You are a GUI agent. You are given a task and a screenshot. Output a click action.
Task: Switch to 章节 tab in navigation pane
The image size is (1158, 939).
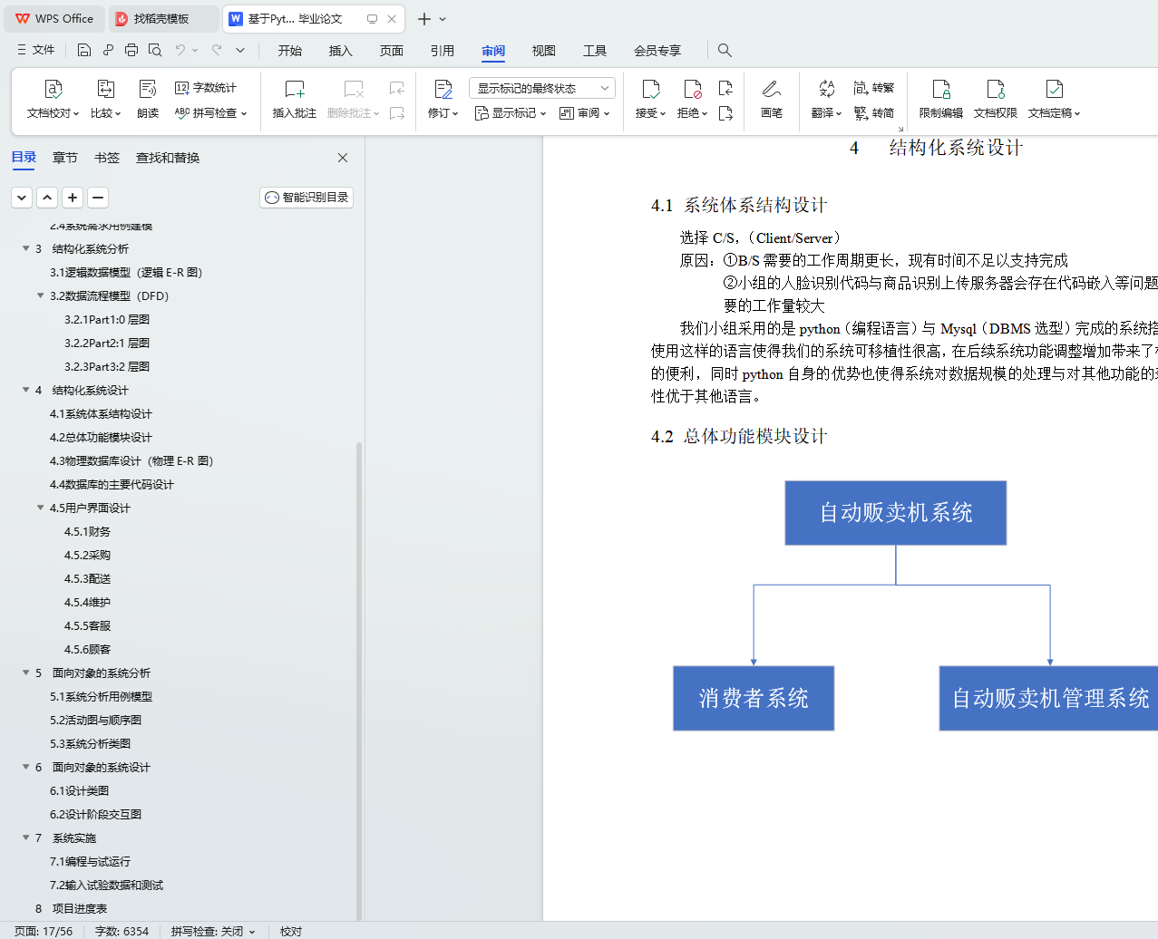pyautogui.click(x=65, y=158)
